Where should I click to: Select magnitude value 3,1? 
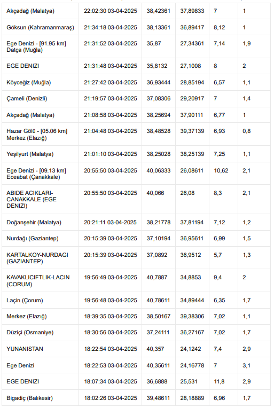pyautogui.click(x=246, y=365)
